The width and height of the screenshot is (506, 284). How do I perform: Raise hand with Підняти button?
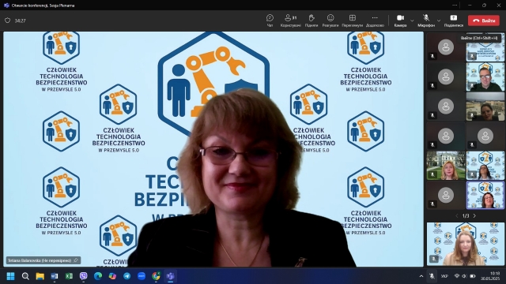point(311,21)
